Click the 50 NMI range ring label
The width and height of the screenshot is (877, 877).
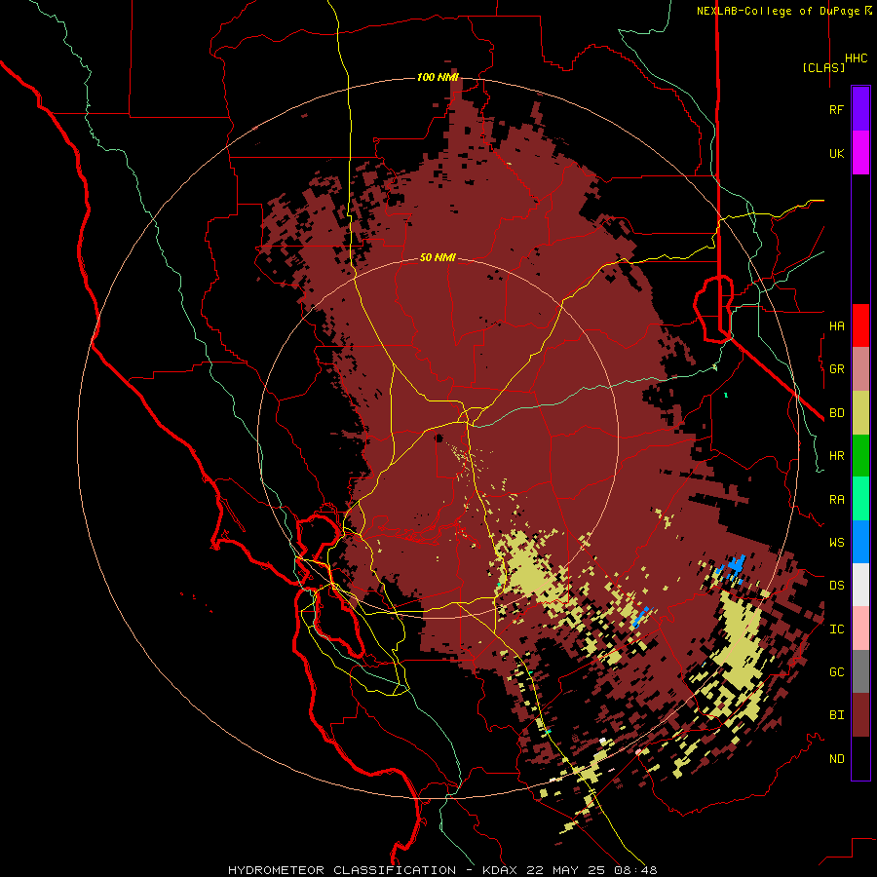[x=438, y=258]
